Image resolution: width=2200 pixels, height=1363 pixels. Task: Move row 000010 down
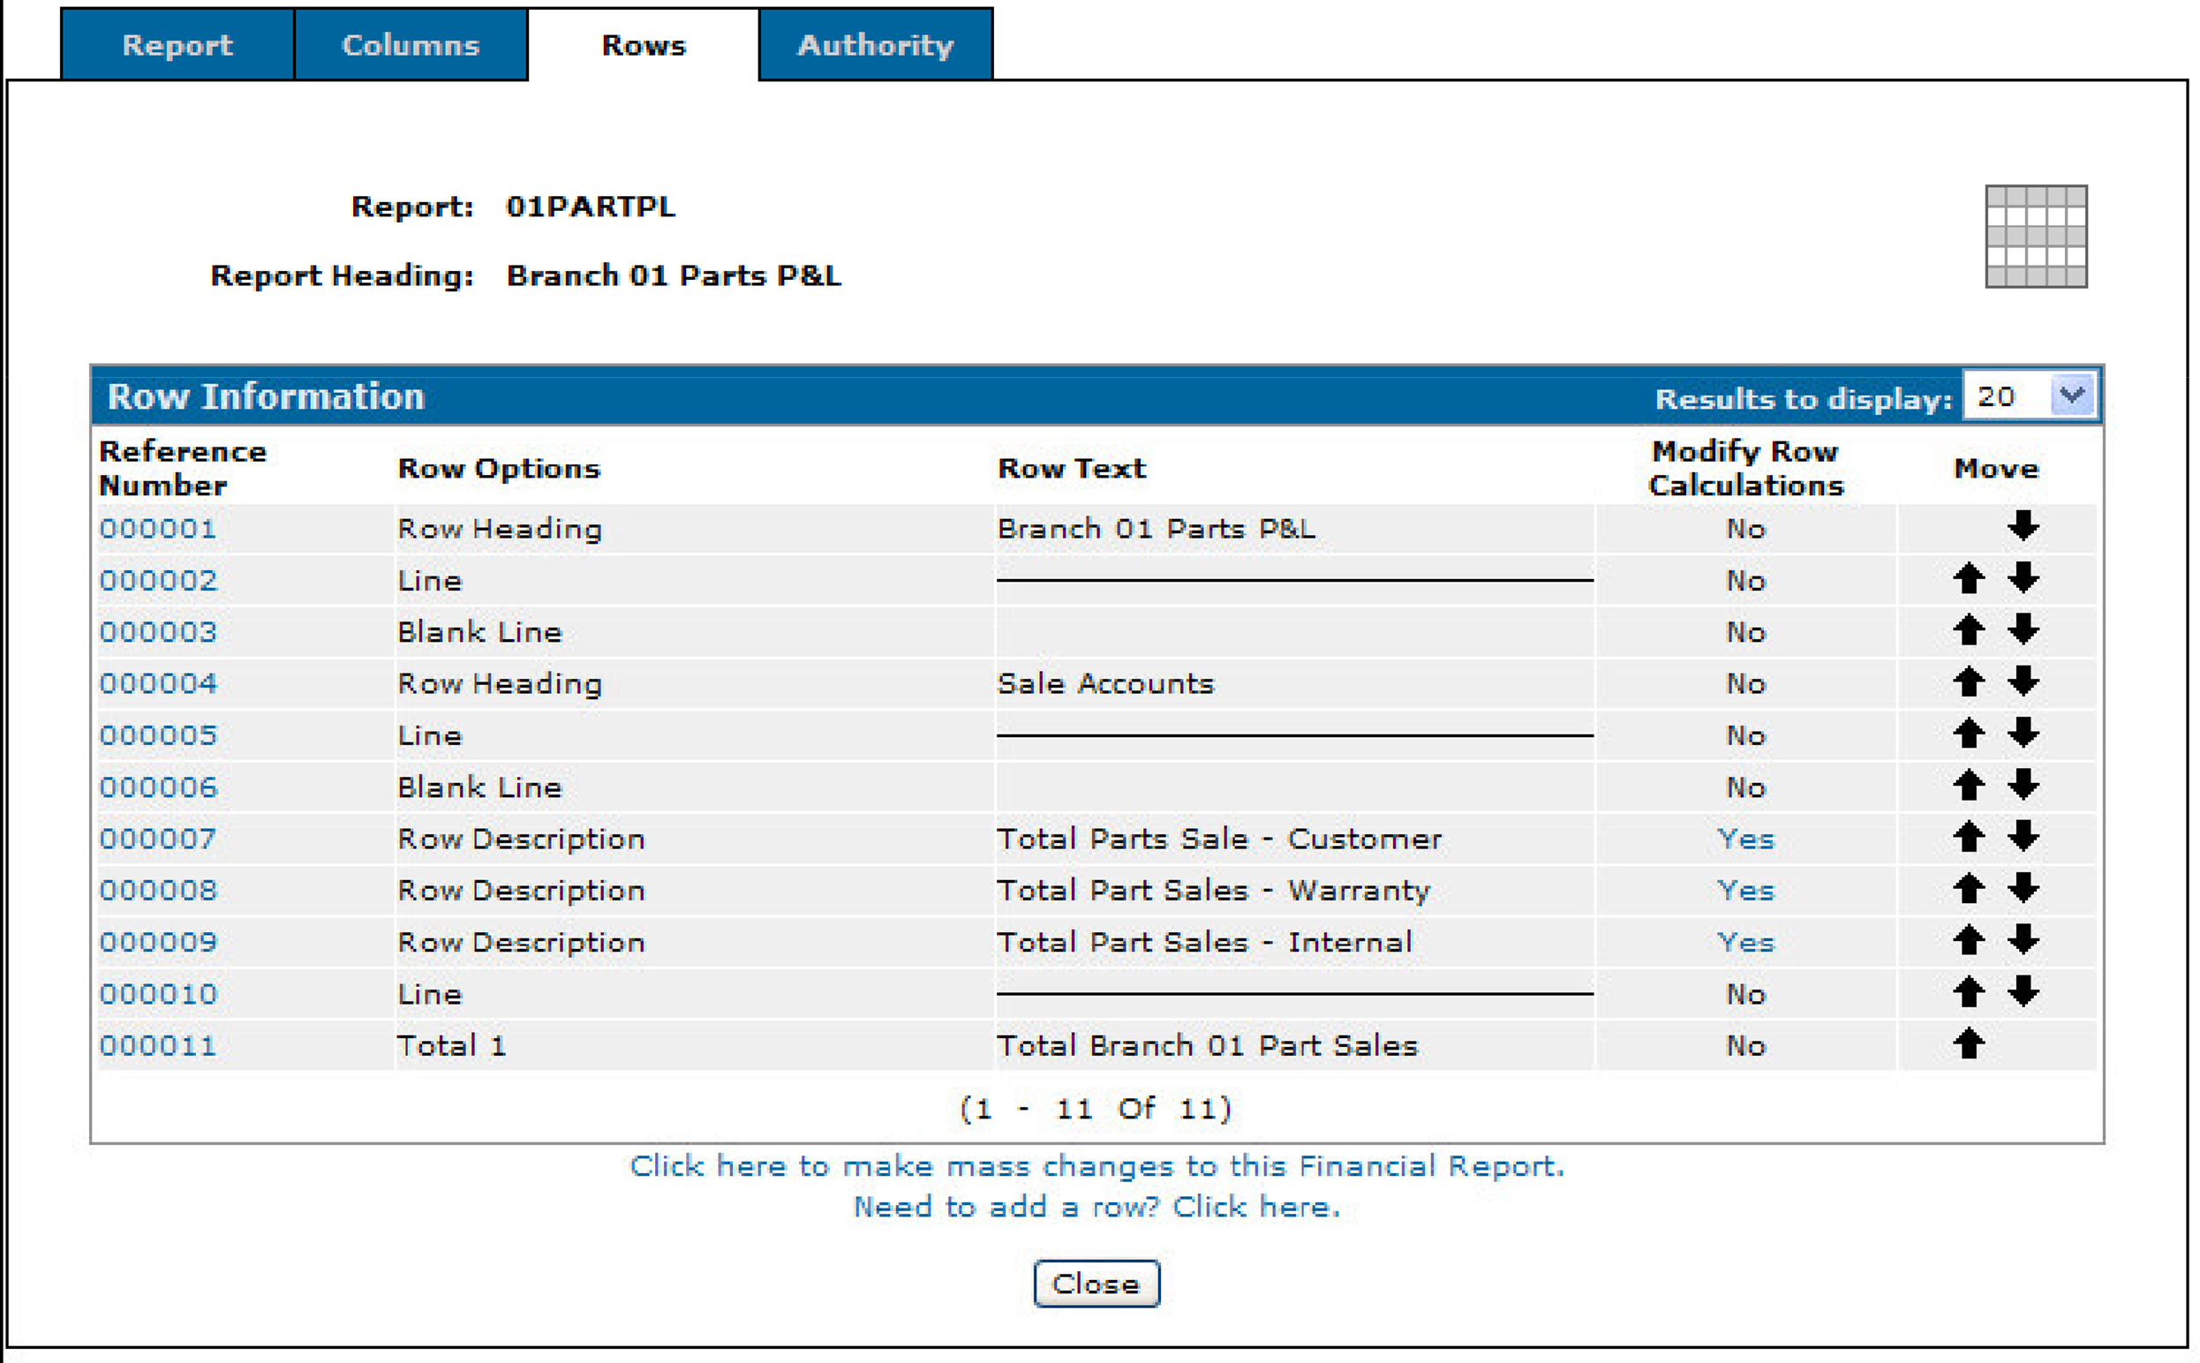2023,992
